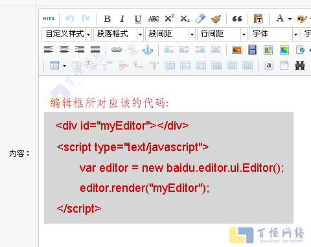Viewport: 311px width, 247px height.
Task: Insert an anchor with anchor icon
Action: point(148,50)
